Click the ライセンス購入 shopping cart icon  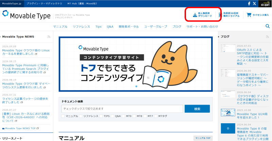(249, 15)
